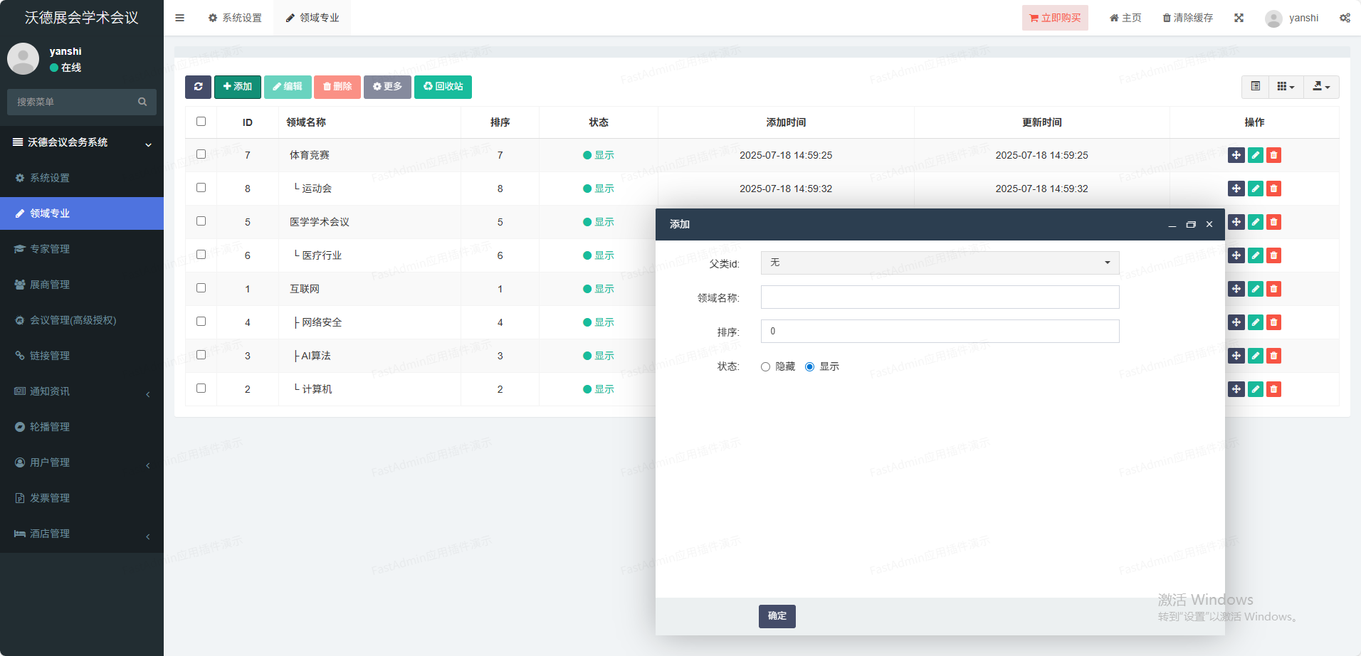Viewport: 1361px width, 656px height.
Task: Select the 隐藏 radio button
Action: [x=766, y=367]
